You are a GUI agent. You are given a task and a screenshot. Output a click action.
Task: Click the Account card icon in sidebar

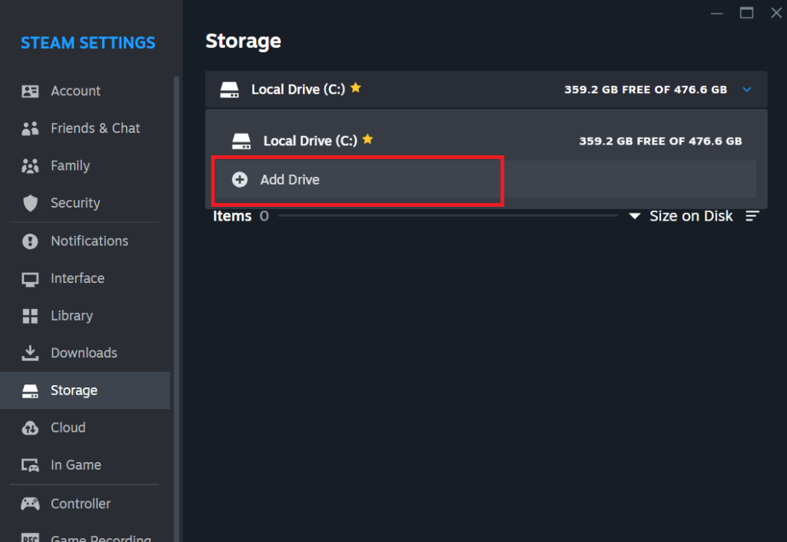30,91
